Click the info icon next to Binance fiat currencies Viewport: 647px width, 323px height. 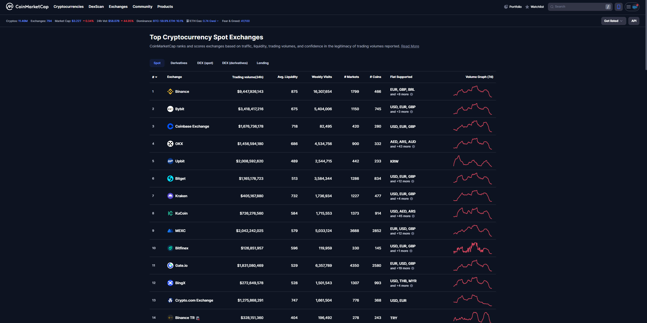coord(411,94)
